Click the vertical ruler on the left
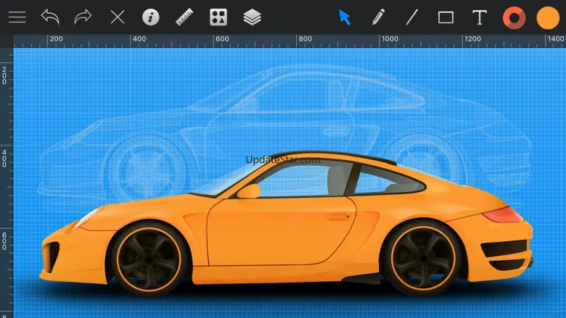 click(7, 181)
